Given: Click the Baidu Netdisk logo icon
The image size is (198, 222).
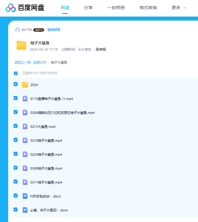Looking at the screenshot, I should point(11,8).
